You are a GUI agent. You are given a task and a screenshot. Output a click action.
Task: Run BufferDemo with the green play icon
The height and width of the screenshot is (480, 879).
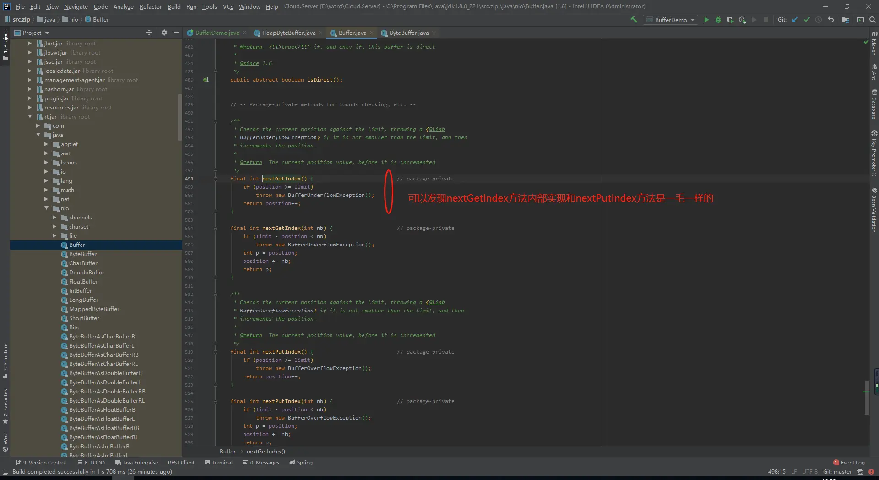(x=706, y=20)
